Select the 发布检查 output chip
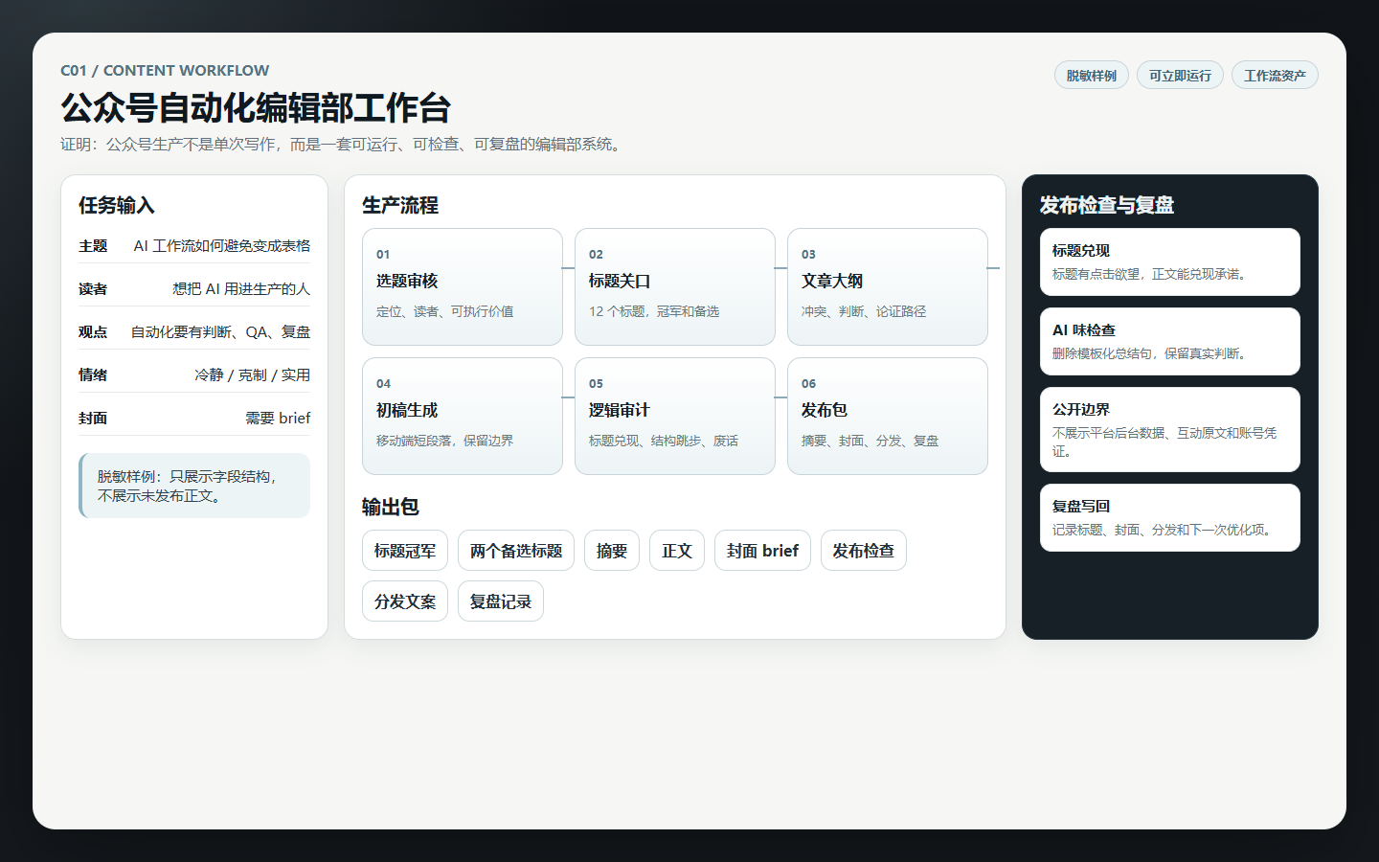 (x=864, y=551)
